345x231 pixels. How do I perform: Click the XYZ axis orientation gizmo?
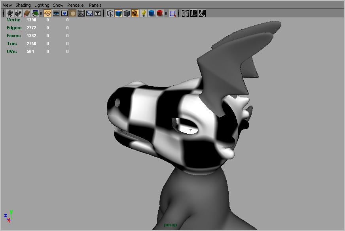coord(8,216)
